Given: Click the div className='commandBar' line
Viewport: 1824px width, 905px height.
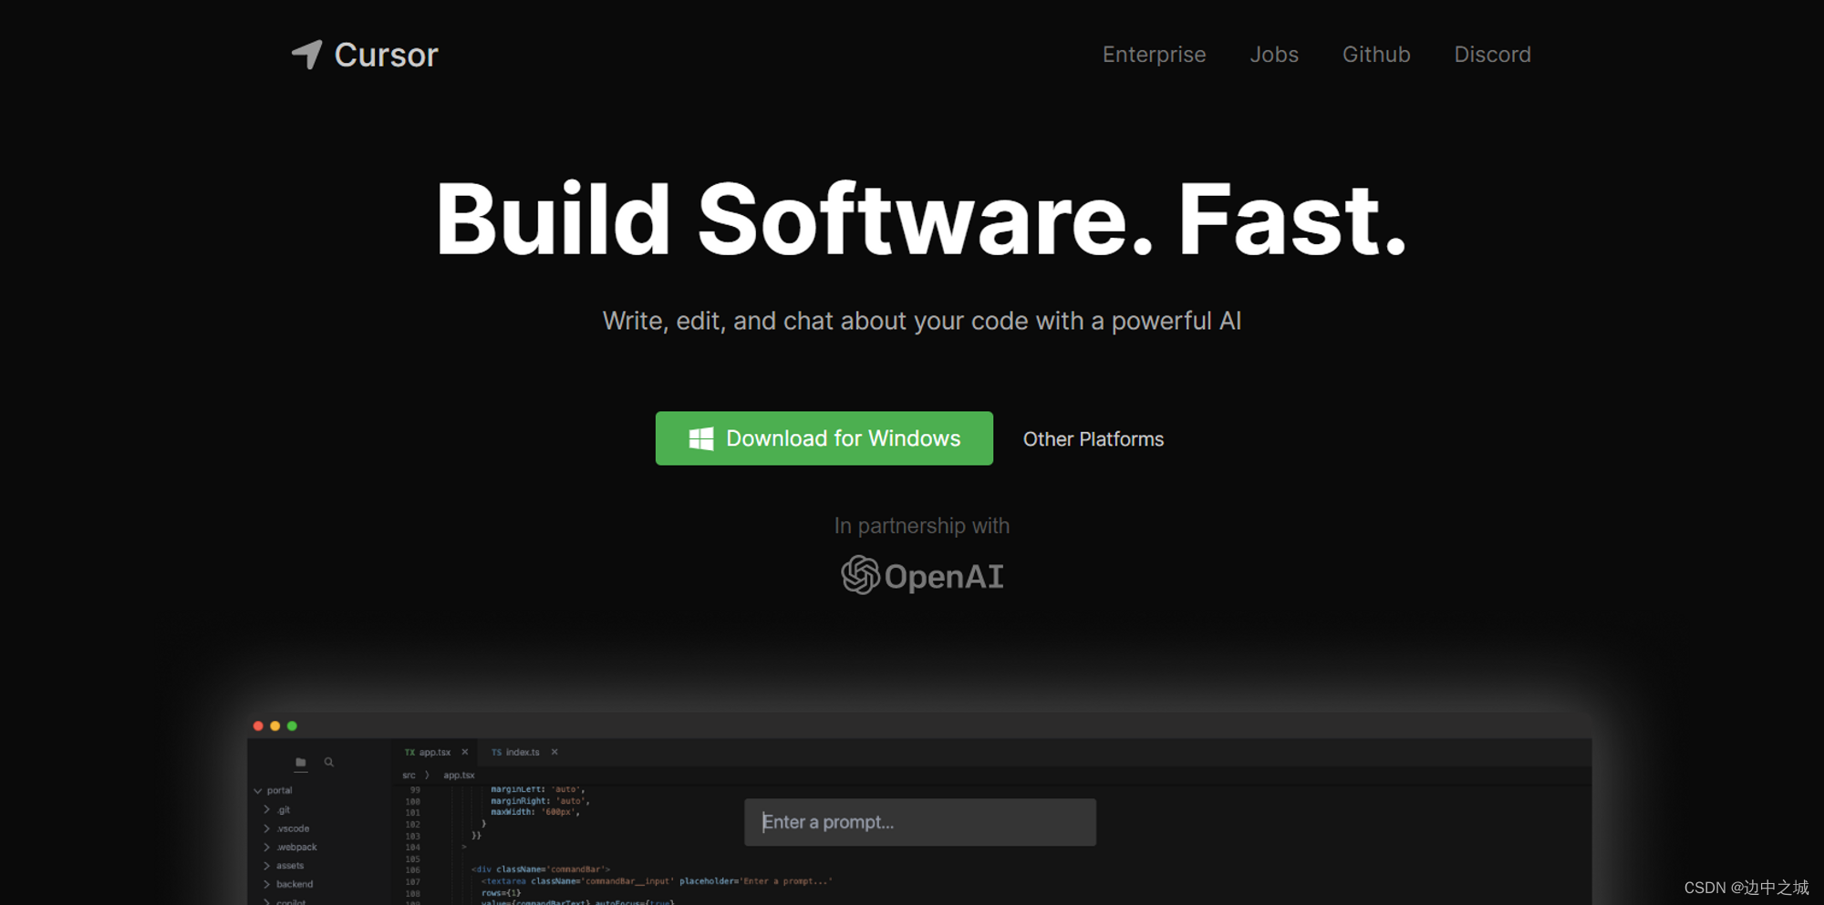Looking at the screenshot, I should (x=541, y=869).
